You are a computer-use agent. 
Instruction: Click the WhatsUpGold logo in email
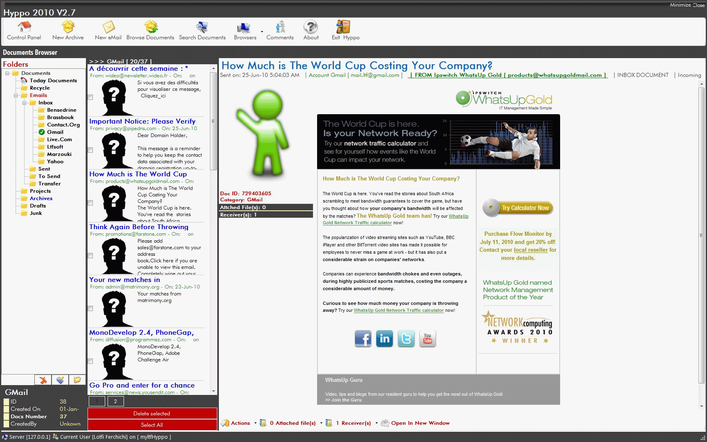coord(504,100)
